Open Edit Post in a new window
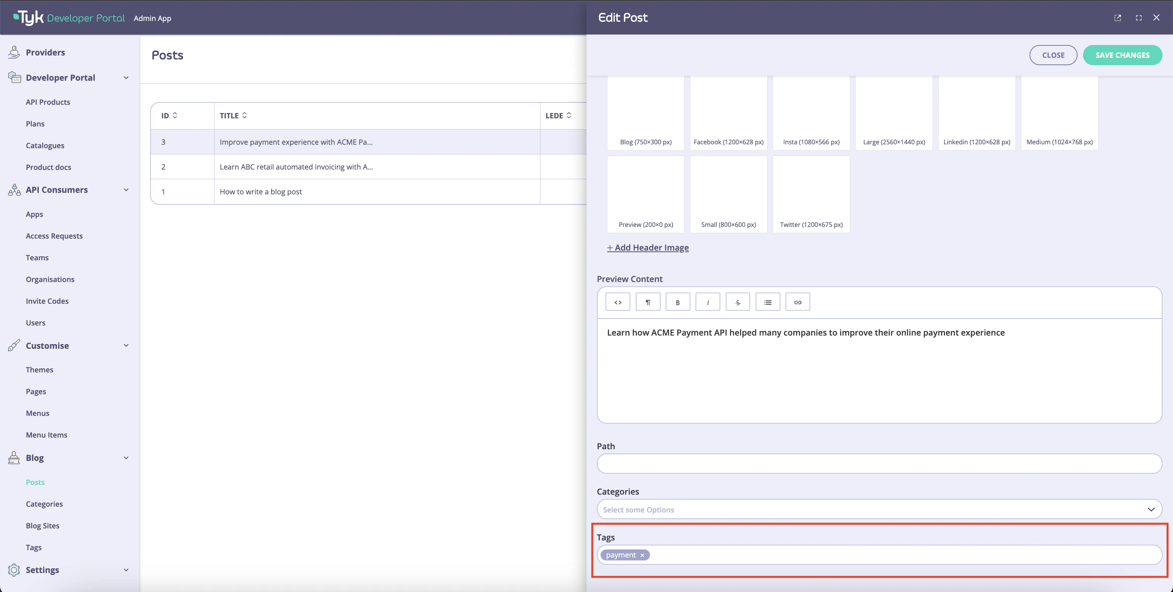Viewport: 1173px width, 592px height. click(x=1118, y=17)
